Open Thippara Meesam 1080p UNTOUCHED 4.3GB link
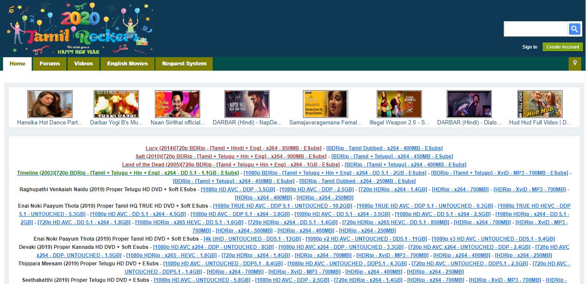586x284 pixels. (x=347, y=264)
